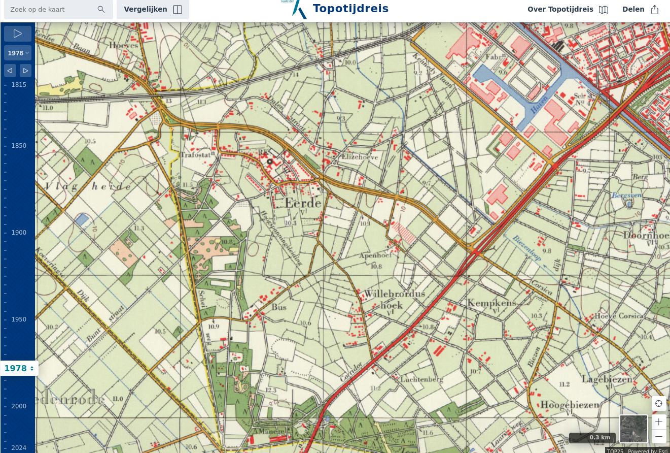The image size is (670, 453).
Task: Click the 1978 timeline slider handle
Action: coord(19,369)
